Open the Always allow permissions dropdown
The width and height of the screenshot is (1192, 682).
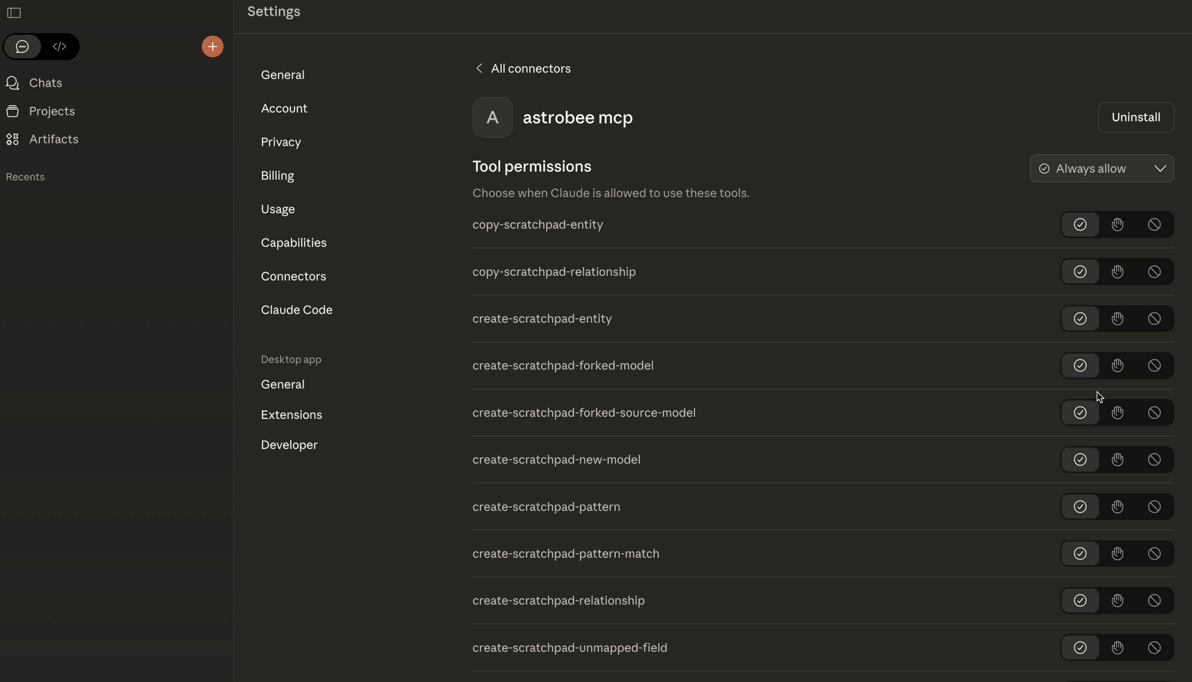click(1102, 169)
